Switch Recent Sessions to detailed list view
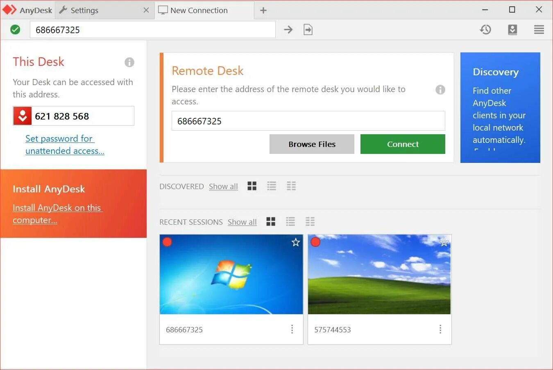Image resolution: width=553 pixels, height=370 pixels. (310, 222)
